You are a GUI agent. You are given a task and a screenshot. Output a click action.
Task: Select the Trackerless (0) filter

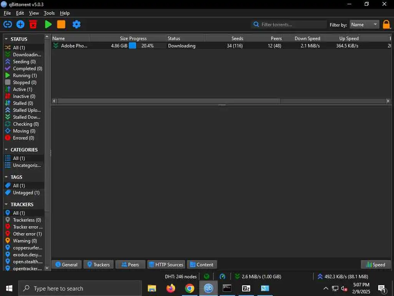click(24, 220)
